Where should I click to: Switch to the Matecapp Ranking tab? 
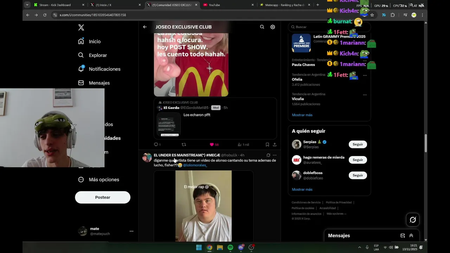(x=285, y=5)
